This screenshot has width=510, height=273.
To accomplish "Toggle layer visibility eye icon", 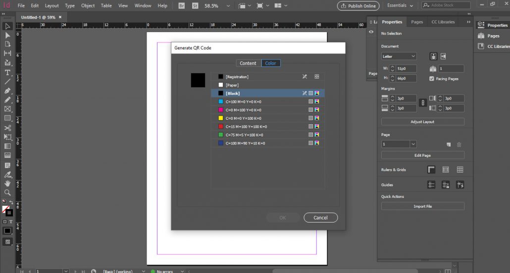I will pos(371,32).
